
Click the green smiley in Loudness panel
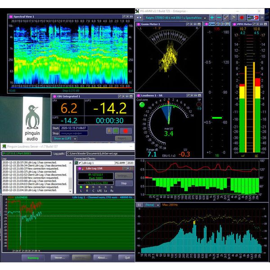click(x=142, y=104)
